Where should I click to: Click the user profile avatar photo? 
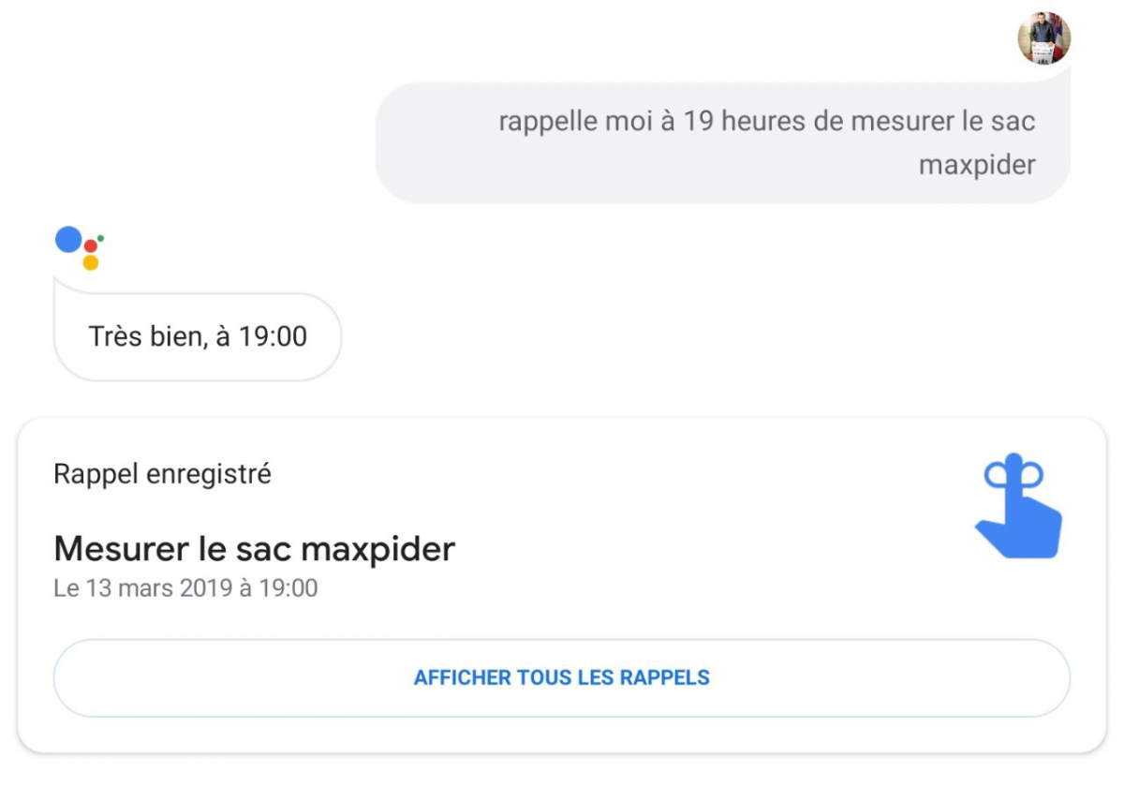[1043, 38]
